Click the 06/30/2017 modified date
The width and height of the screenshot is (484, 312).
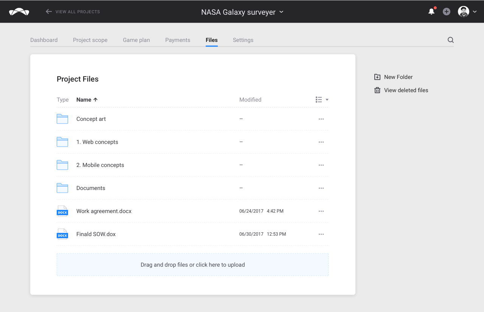point(251,234)
